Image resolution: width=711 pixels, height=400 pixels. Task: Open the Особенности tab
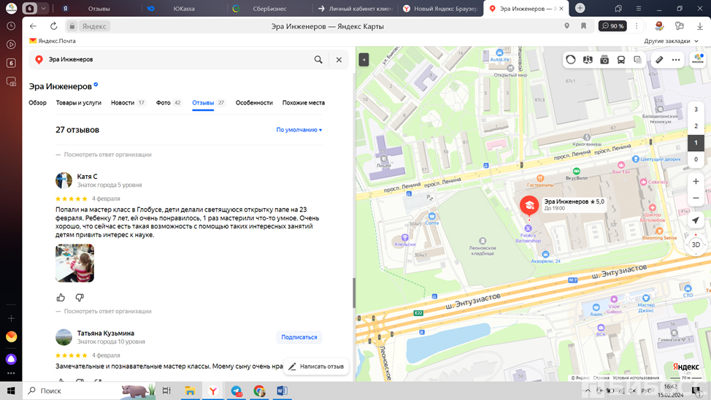point(254,103)
